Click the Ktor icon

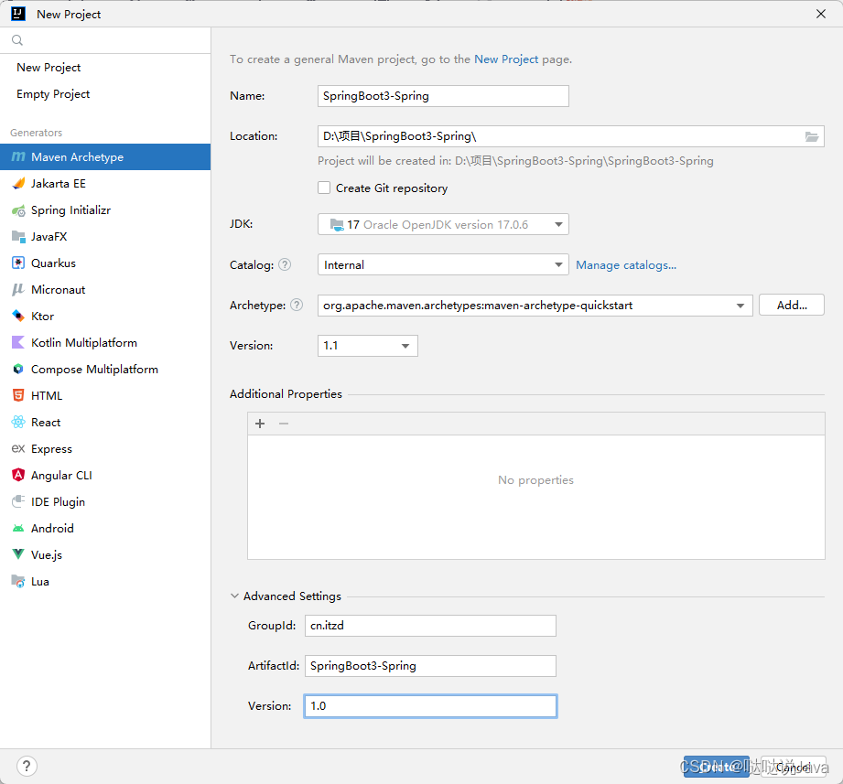click(x=18, y=316)
